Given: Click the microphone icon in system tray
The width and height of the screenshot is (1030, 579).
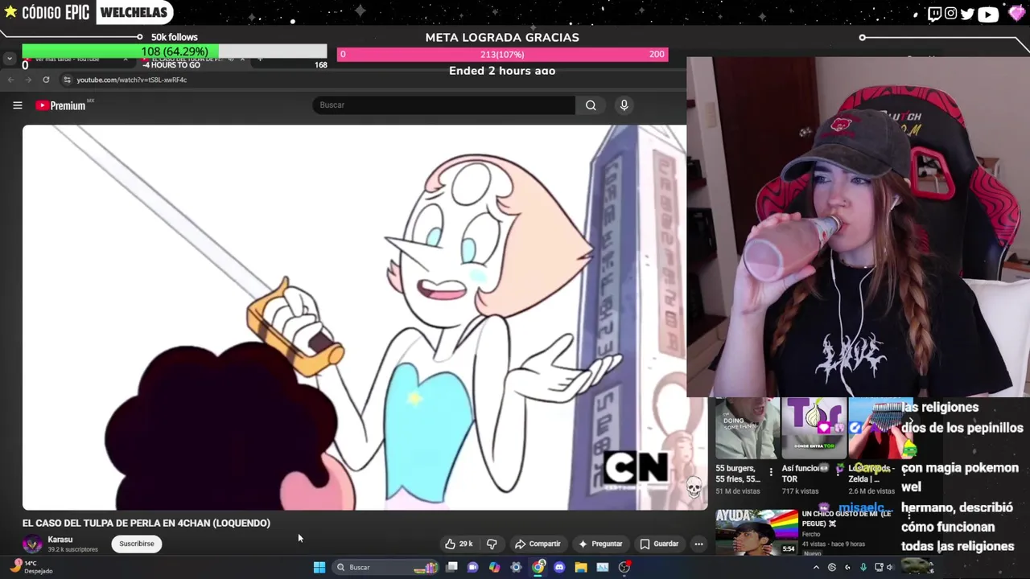Looking at the screenshot, I should [x=863, y=568].
